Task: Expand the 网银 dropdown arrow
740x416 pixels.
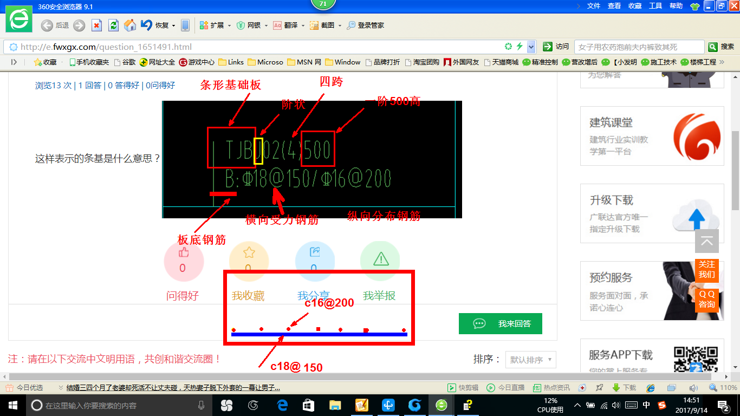Action: click(x=266, y=25)
